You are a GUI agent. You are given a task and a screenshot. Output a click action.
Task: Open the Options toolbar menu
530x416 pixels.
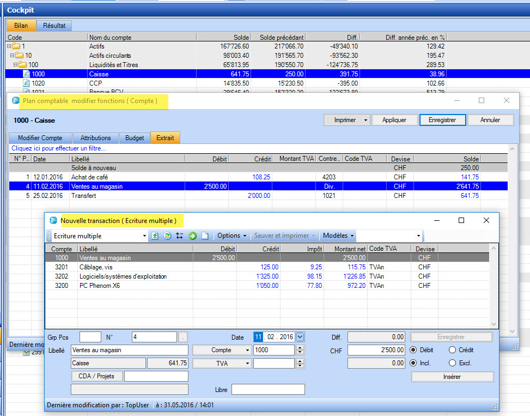click(x=232, y=236)
